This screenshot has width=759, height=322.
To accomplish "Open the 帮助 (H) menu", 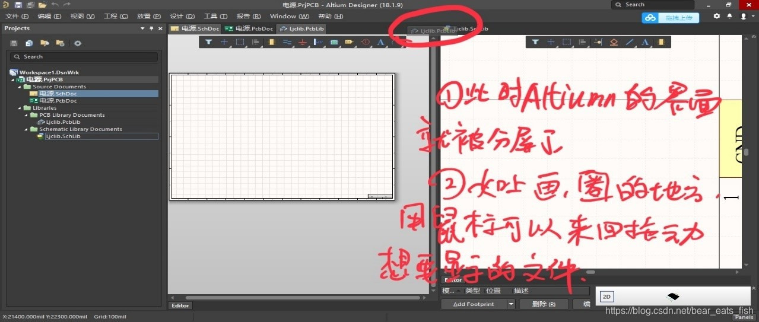I will point(330,16).
